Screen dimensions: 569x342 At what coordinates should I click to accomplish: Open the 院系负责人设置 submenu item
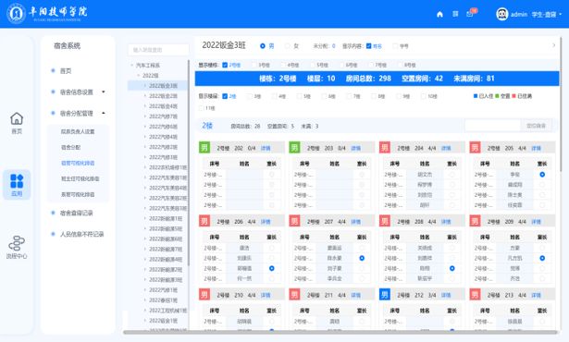pos(78,131)
